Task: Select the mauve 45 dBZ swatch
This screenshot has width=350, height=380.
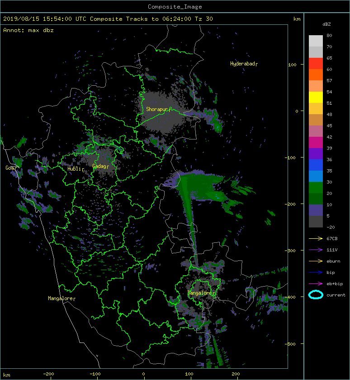Action: pos(316,131)
